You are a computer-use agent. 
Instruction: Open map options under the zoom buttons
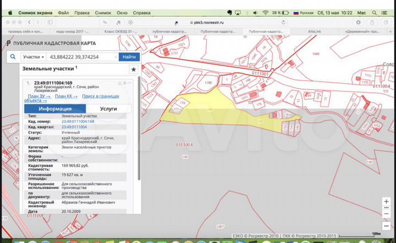[386, 225]
